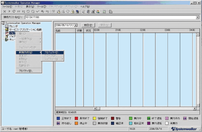Open the host name dropdown arrow
This screenshot has height=132, width=202.
tap(197, 17)
